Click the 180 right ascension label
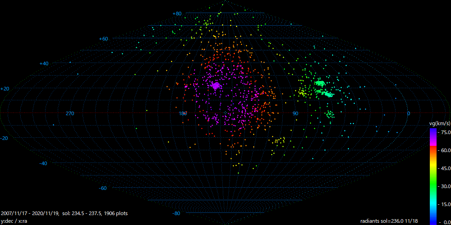The height and width of the screenshot is (225, 451). tap(183, 113)
